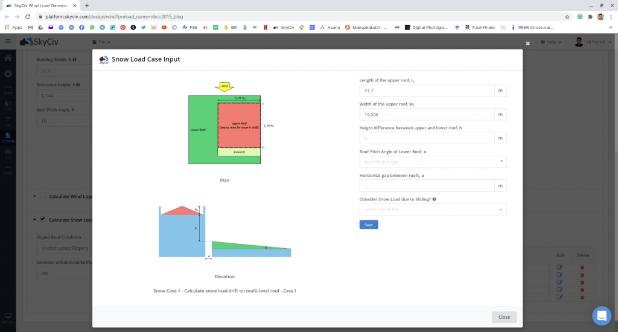Click the first Edit icon in the table
The height and width of the screenshot is (332, 618).
point(559,267)
